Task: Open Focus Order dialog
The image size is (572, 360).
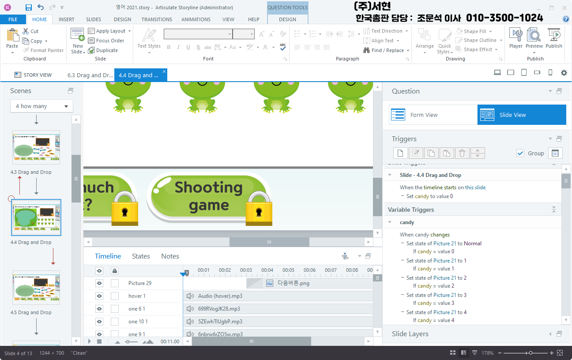Action: click(106, 41)
